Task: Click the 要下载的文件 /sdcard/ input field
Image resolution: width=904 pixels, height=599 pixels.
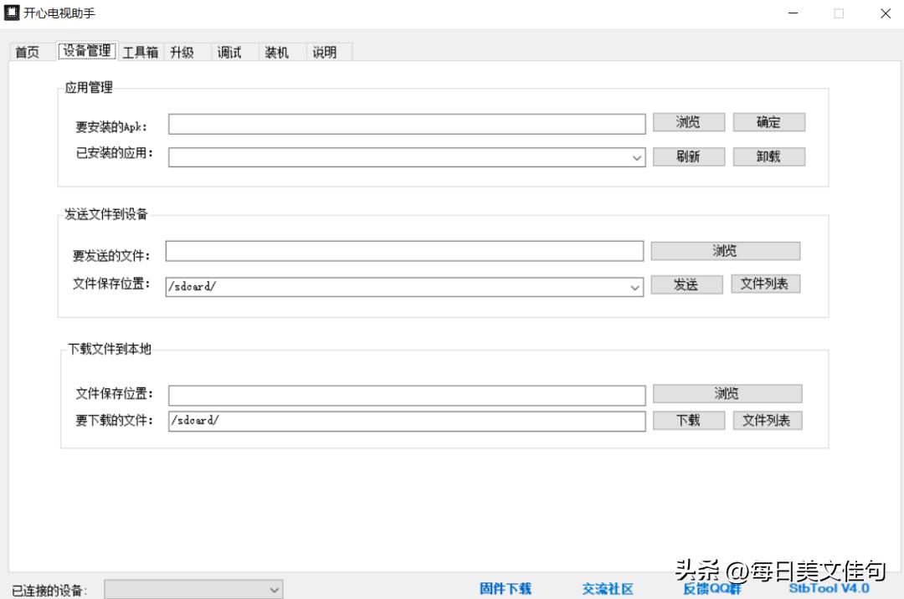Action: point(407,421)
